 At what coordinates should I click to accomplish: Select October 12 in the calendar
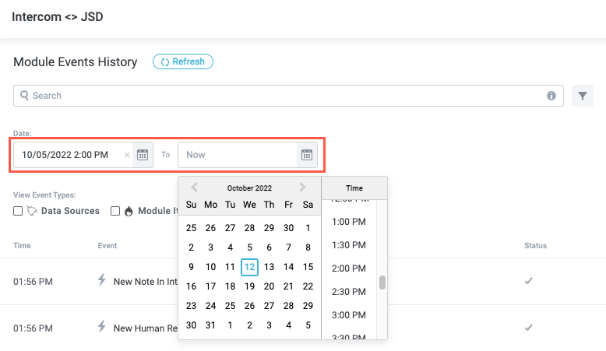point(249,267)
